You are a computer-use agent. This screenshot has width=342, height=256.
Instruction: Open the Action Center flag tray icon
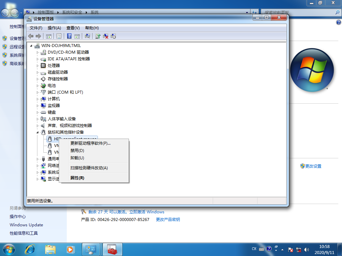pyautogui.click(x=291, y=249)
